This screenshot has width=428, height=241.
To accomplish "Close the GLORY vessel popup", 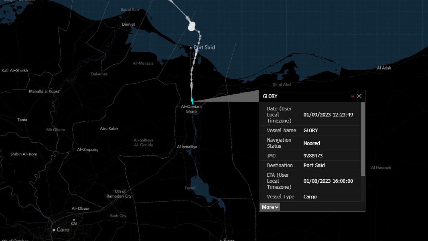I will pyautogui.click(x=359, y=96).
